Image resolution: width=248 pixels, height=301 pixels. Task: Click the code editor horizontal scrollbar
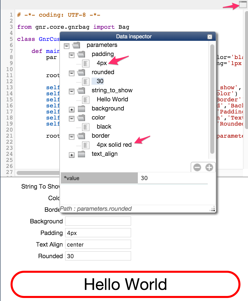coord(38,173)
